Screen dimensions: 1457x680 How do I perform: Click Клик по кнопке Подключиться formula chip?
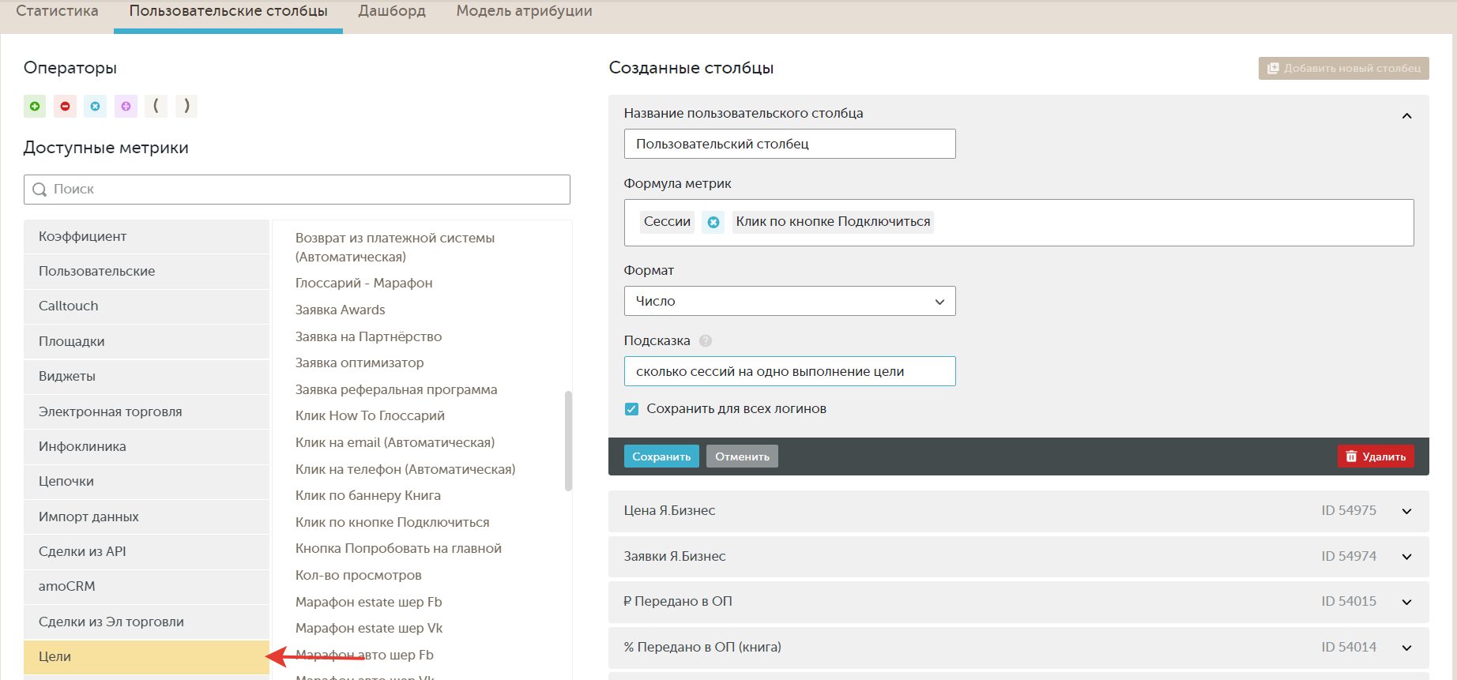coord(833,222)
